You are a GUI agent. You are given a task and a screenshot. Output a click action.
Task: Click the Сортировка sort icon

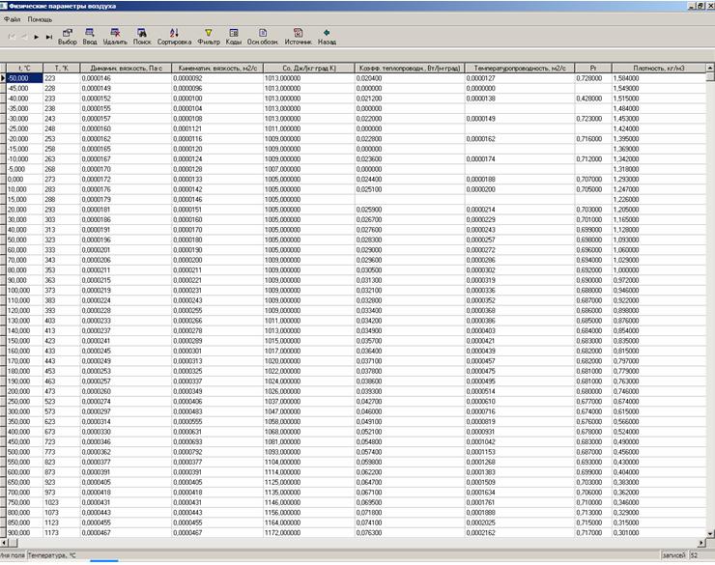click(174, 36)
